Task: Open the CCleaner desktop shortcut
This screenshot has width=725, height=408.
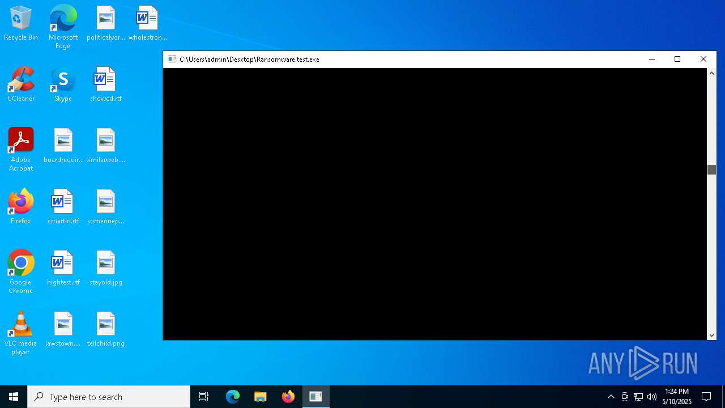Action: 21,85
